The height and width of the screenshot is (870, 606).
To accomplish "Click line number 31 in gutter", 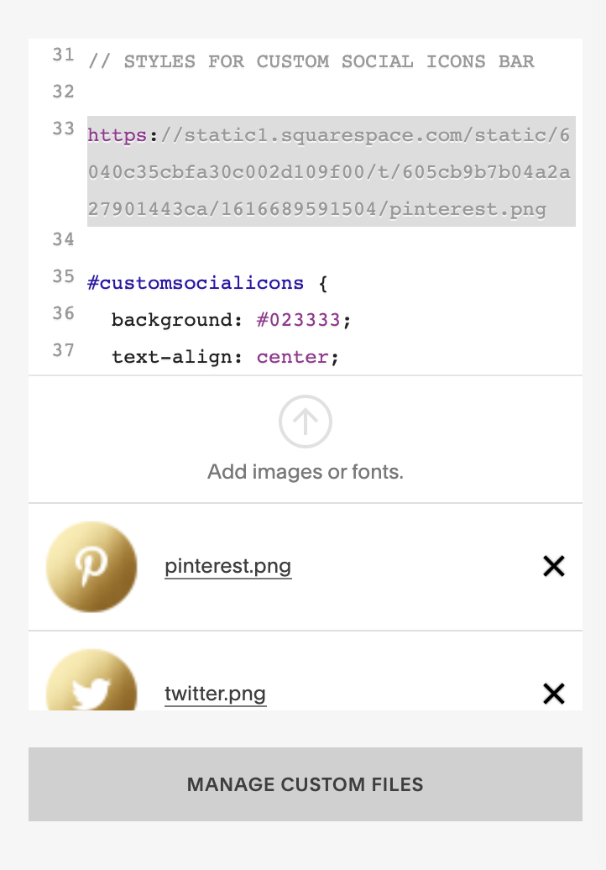I will click(x=63, y=55).
